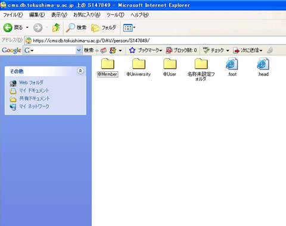Open the Web フォルダ link

point(31,83)
